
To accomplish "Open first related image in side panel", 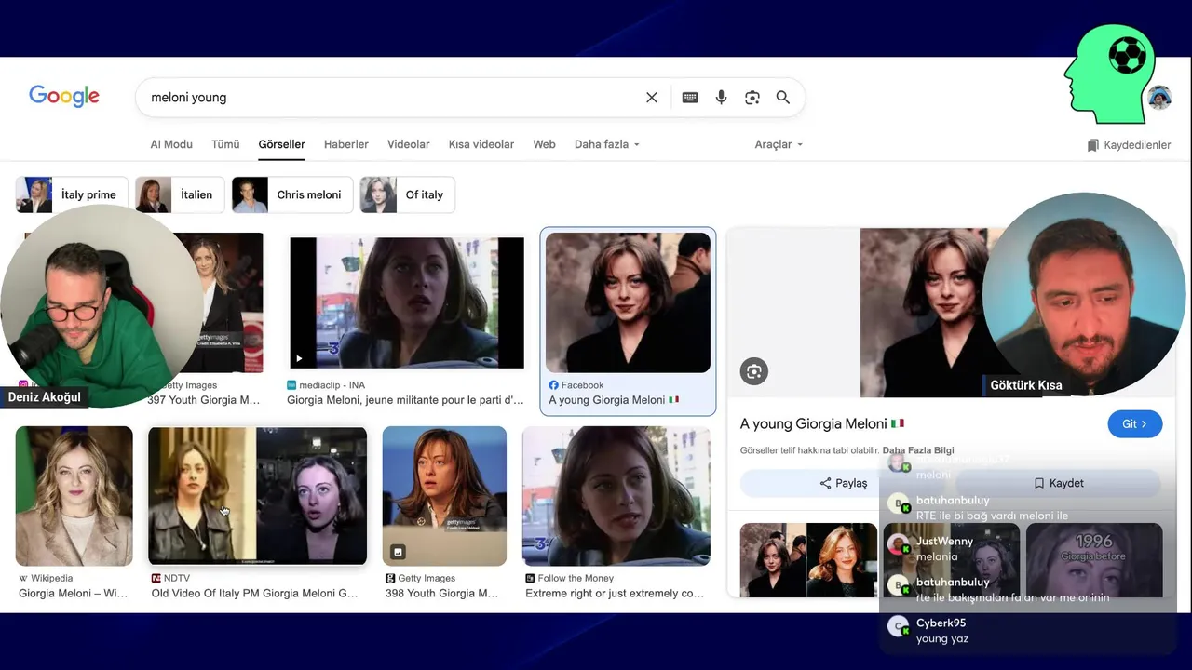I will (x=808, y=560).
